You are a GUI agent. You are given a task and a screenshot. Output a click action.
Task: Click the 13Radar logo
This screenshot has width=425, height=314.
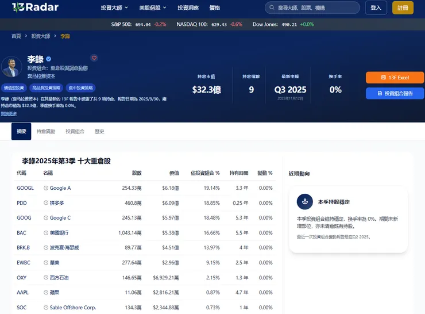coord(35,7)
